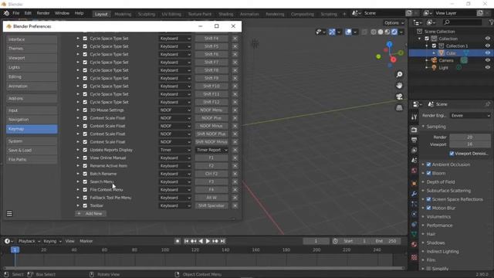
Task: Open the Material properties sphere icon
Action: [414, 244]
